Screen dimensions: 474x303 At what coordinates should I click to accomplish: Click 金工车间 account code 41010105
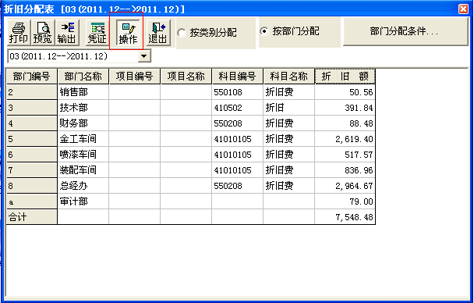pyautogui.click(x=237, y=139)
